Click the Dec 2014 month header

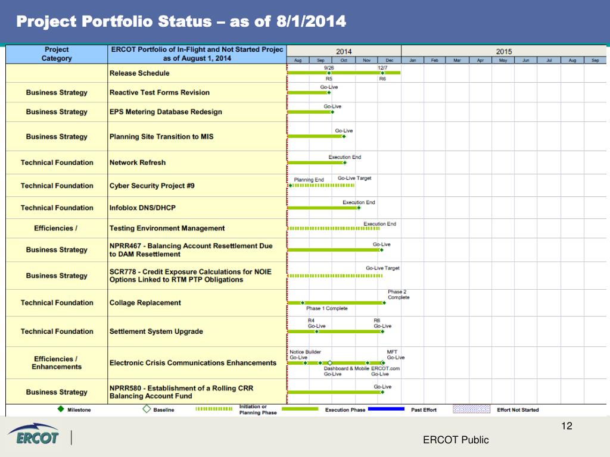click(x=390, y=60)
